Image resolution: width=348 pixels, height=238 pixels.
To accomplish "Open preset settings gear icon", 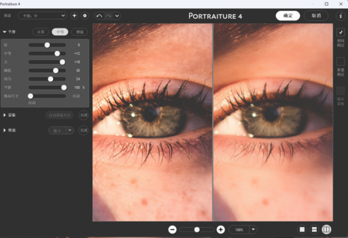I will pyautogui.click(x=85, y=16).
